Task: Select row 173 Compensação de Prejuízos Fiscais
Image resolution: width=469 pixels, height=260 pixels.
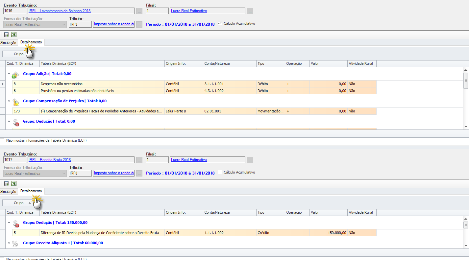Action: pyautogui.click(x=194, y=111)
